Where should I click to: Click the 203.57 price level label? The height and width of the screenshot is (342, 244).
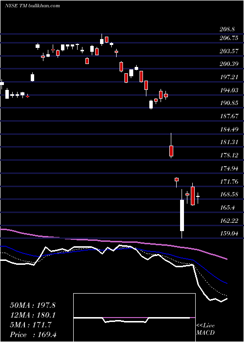(229, 51)
